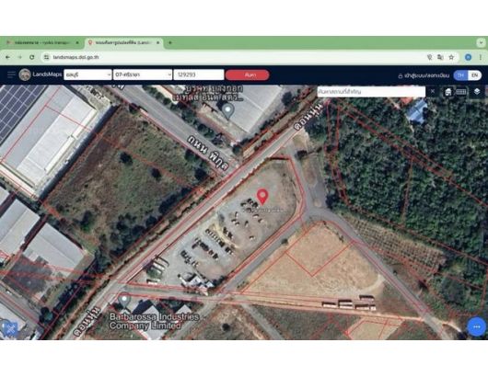Expand the 07 district dropdown
Viewport: 488px width, 377px height.
click(143, 74)
